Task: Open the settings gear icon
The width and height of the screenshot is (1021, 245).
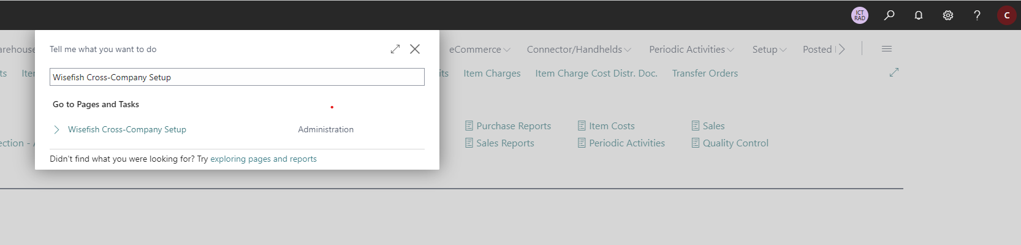Action: [x=948, y=15]
